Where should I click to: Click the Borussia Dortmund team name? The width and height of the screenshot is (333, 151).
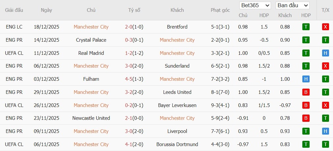tap(177, 144)
